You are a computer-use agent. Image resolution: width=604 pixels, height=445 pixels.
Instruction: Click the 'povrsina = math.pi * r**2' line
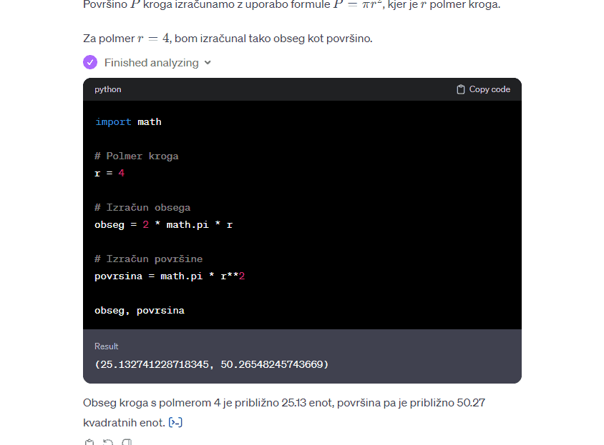(170, 276)
